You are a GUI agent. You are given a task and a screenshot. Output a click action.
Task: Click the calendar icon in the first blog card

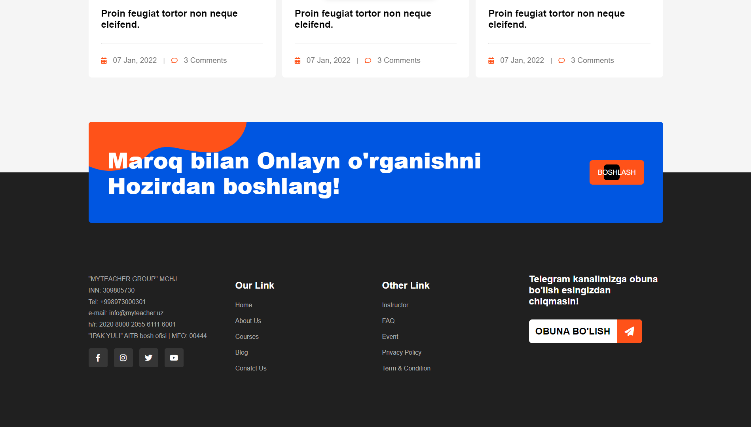click(x=104, y=60)
